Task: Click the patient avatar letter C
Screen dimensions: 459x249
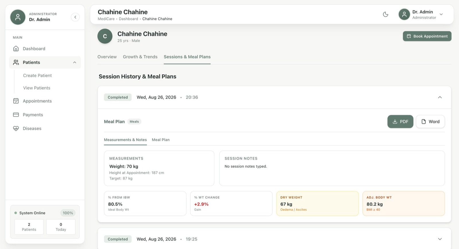Action: [x=105, y=36]
